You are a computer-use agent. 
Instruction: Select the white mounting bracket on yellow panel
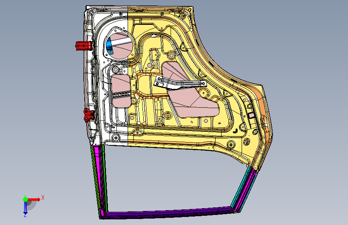(x=180, y=82)
